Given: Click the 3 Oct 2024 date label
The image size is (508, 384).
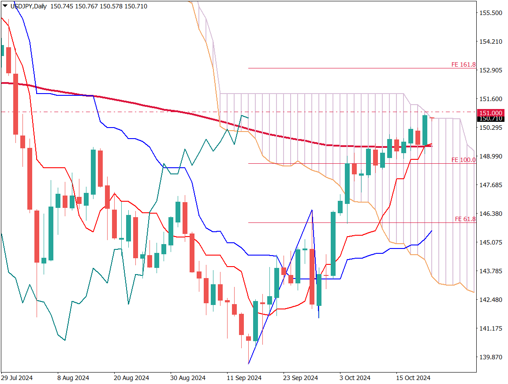Looking at the screenshot, I should tap(355, 378).
